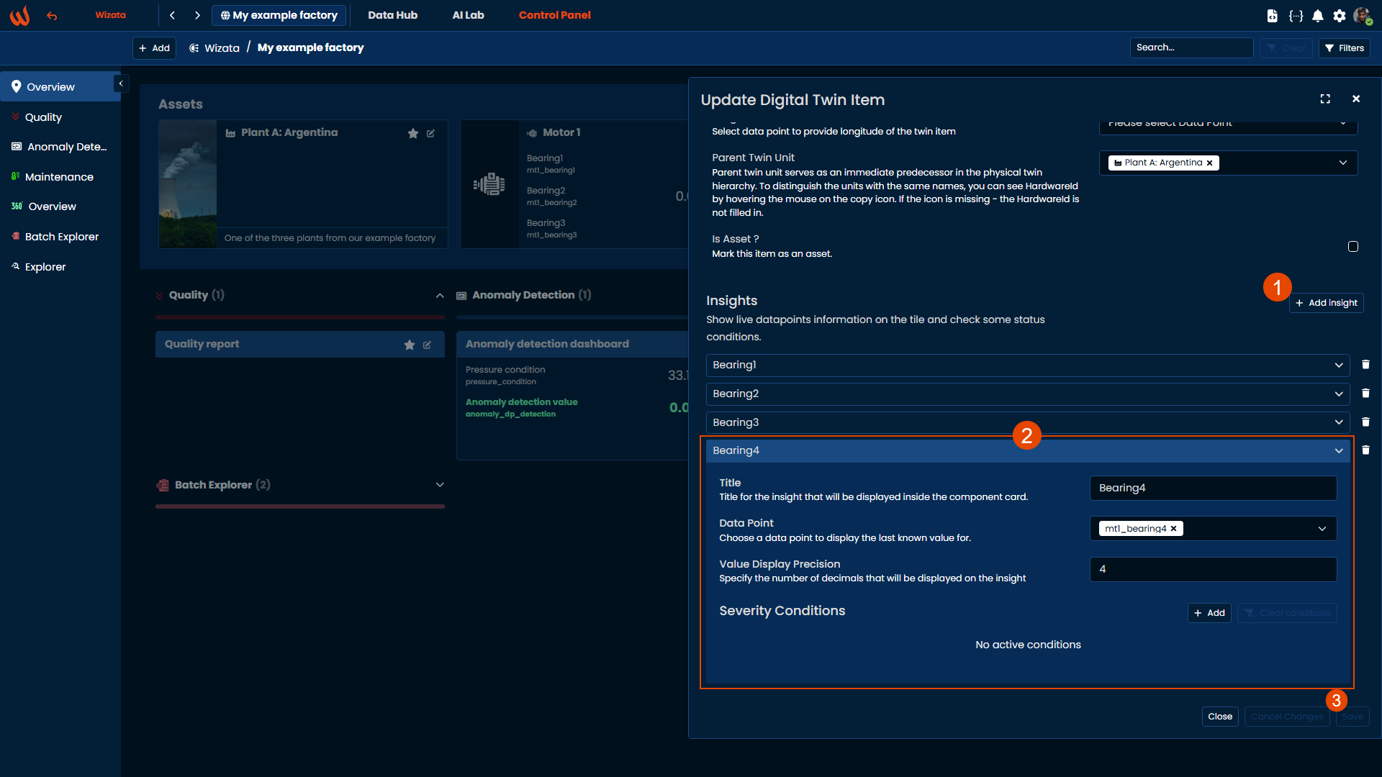Check the Is Asset checkbox
This screenshot has width=1382, height=777.
point(1353,247)
